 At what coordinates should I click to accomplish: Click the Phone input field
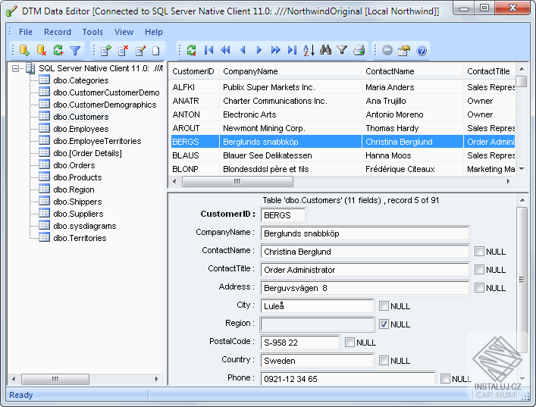click(347, 379)
